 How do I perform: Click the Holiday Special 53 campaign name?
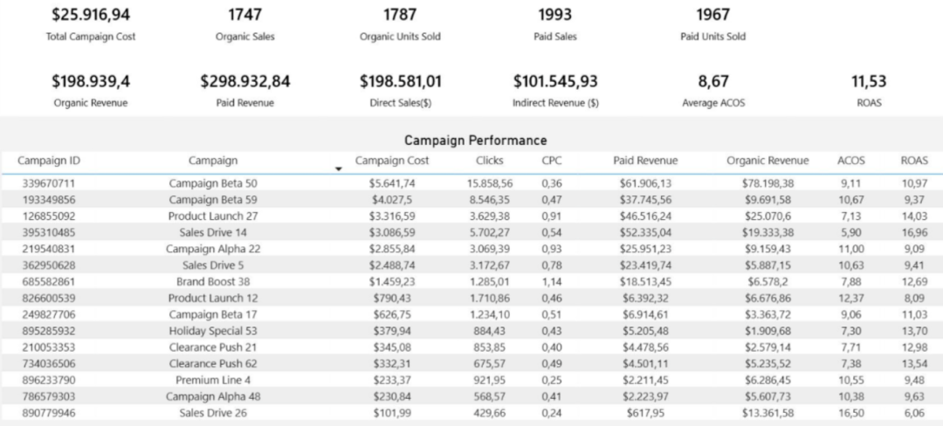(x=213, y=331)
